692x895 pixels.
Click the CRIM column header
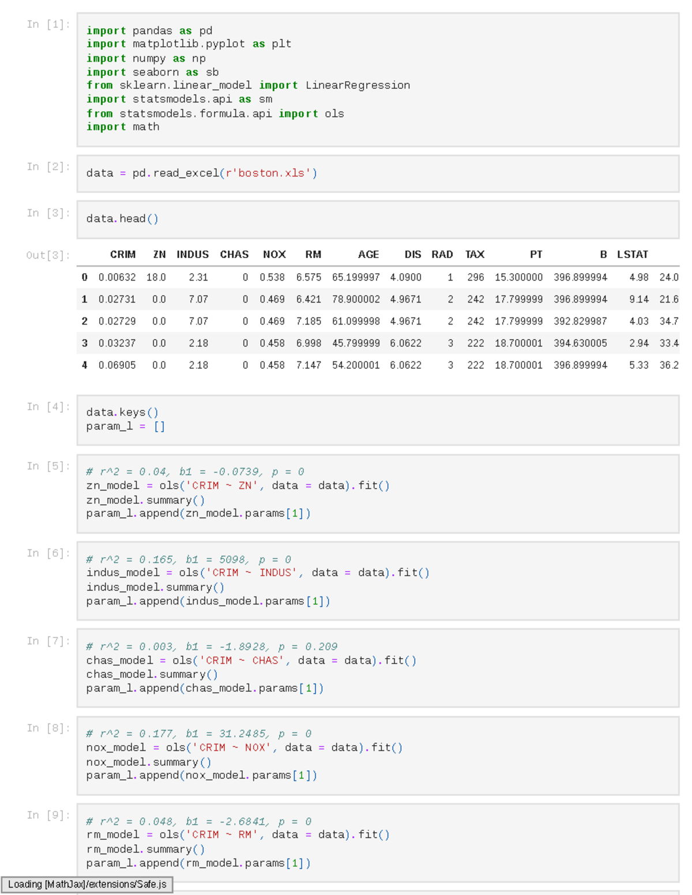[x=123, y=255]
